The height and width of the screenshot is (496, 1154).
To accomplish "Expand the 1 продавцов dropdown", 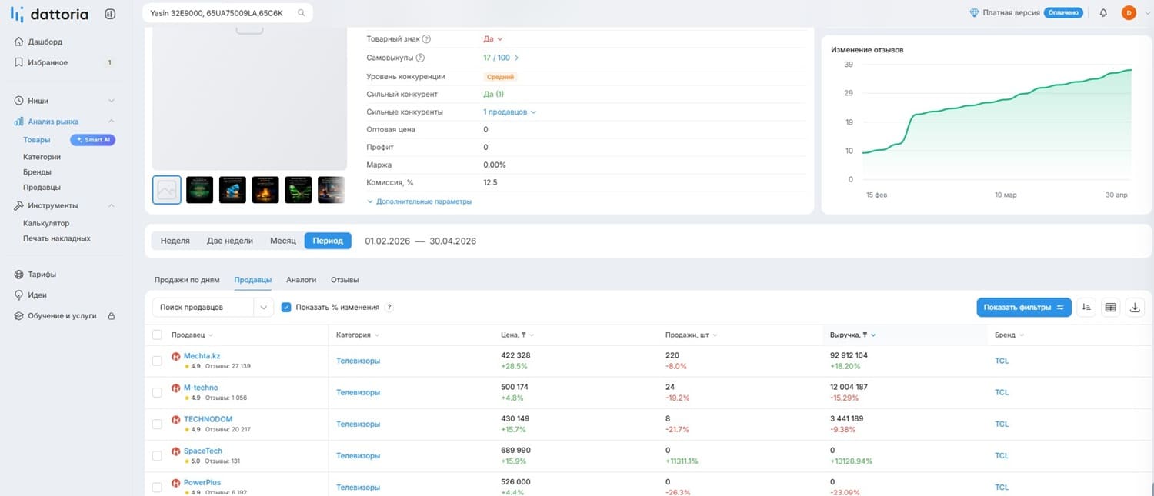I will (x=509, y=112).
